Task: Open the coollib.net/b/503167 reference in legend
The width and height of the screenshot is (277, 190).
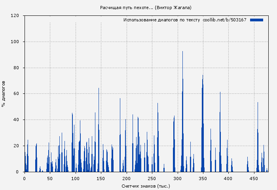Action: pyautogui.click(x=224, y=20)
